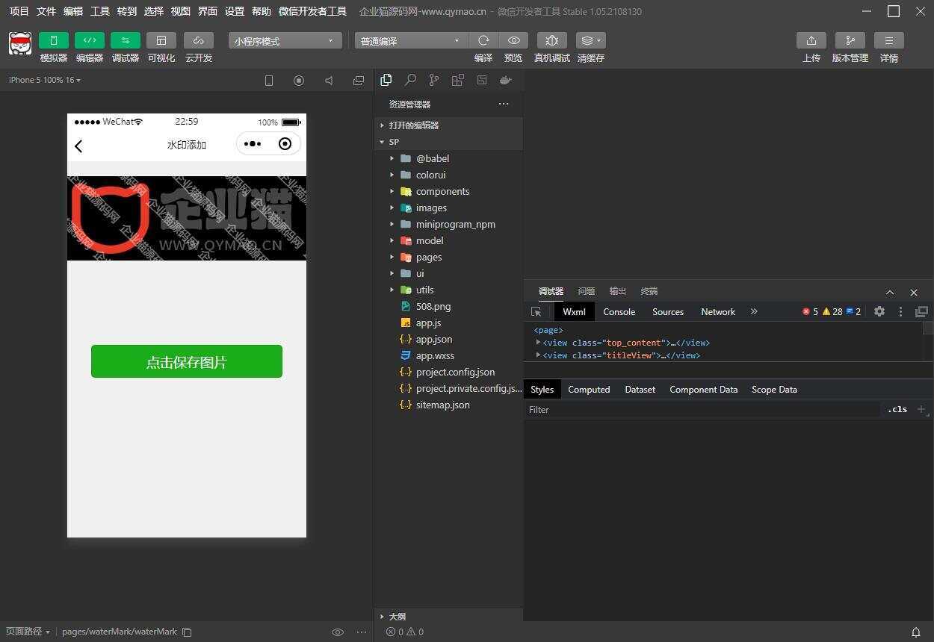Screen dimensions: 934x642
Task: Open the search icon in editor sidebar
Action: coord(410,80)
